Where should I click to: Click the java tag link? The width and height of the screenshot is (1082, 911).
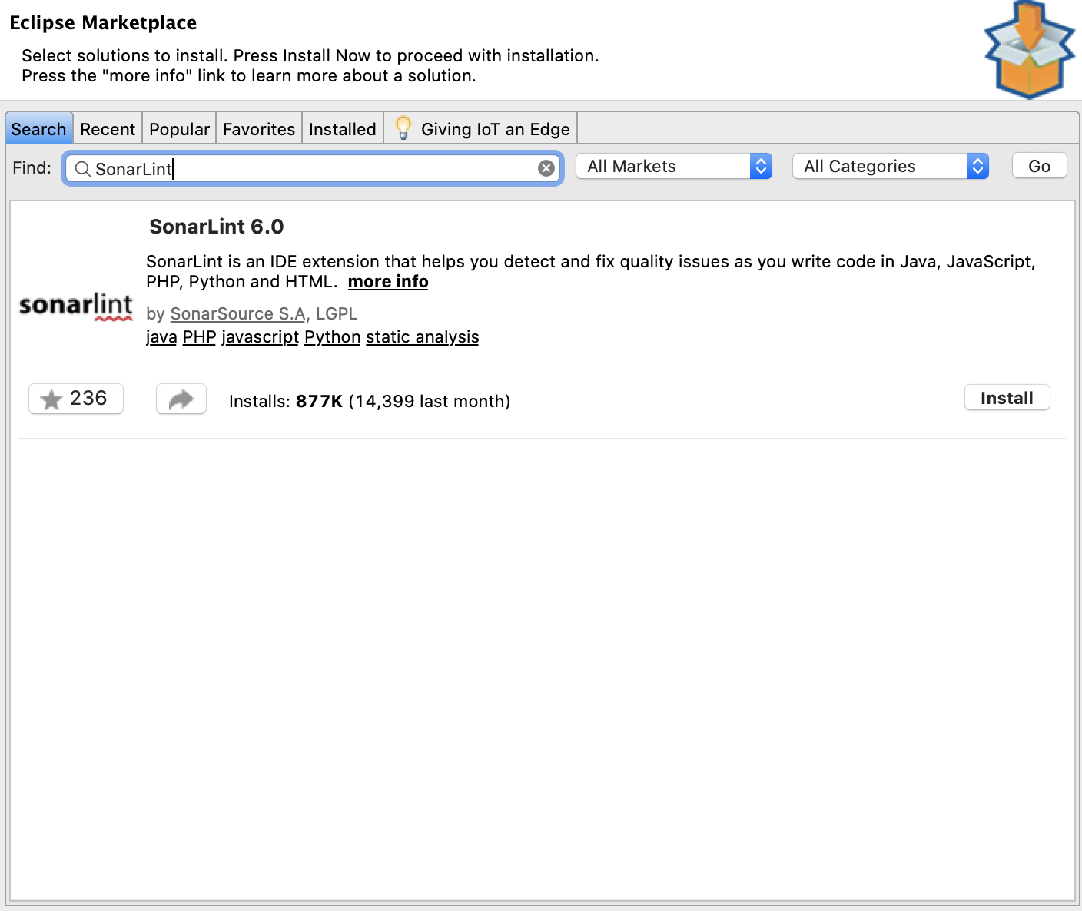[x=161, y=337]
